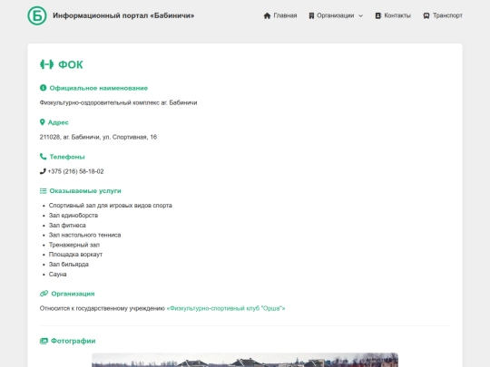Open the Контакты menu item
The height and width of the screenshot is (367, 490).
tap(397, 15)
